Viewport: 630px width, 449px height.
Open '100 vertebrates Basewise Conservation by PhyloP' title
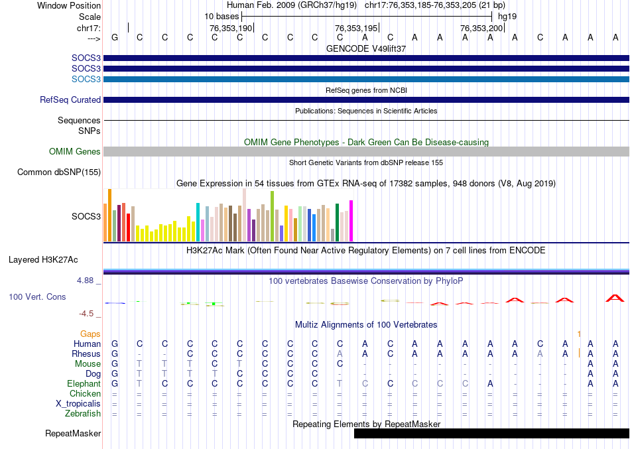pos(366,281)
